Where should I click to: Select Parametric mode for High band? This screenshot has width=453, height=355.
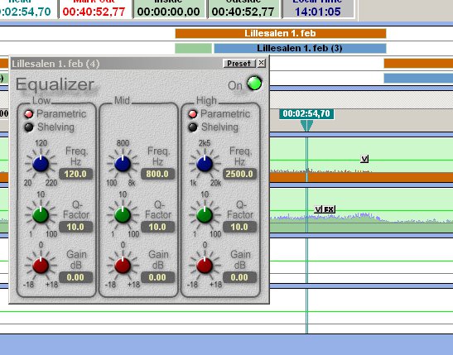(x=193, y=114)
